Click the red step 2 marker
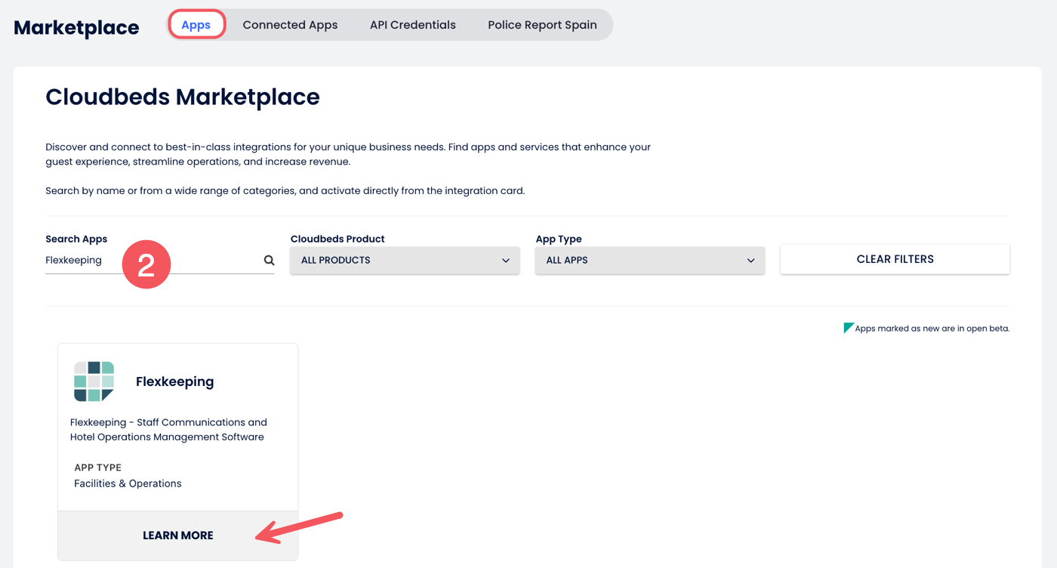This screenshot has height=568, width=1057. (x=146, y=264)
